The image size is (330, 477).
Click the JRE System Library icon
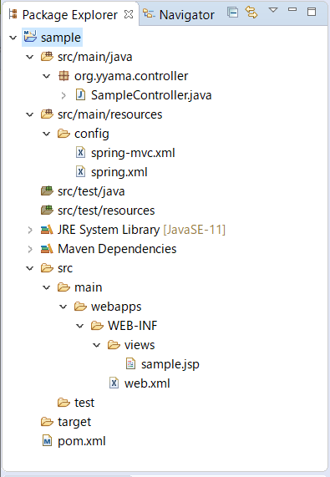(x=47, y=230)
